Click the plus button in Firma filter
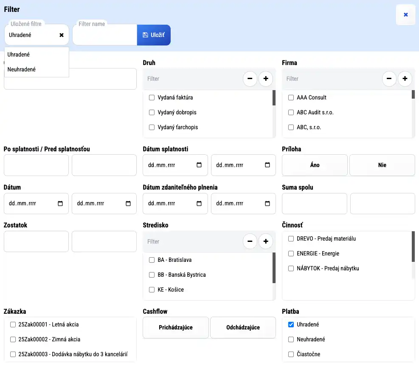The image size is (419, 366). pos(405,79)
